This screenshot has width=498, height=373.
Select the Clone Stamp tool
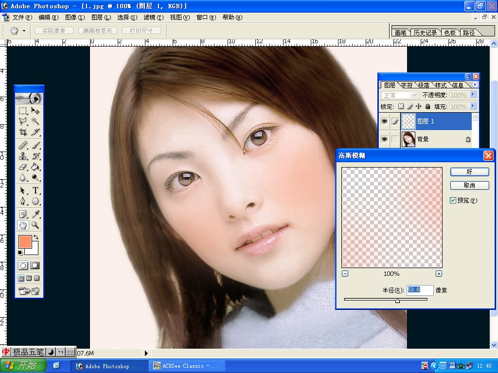click(22, 156)
